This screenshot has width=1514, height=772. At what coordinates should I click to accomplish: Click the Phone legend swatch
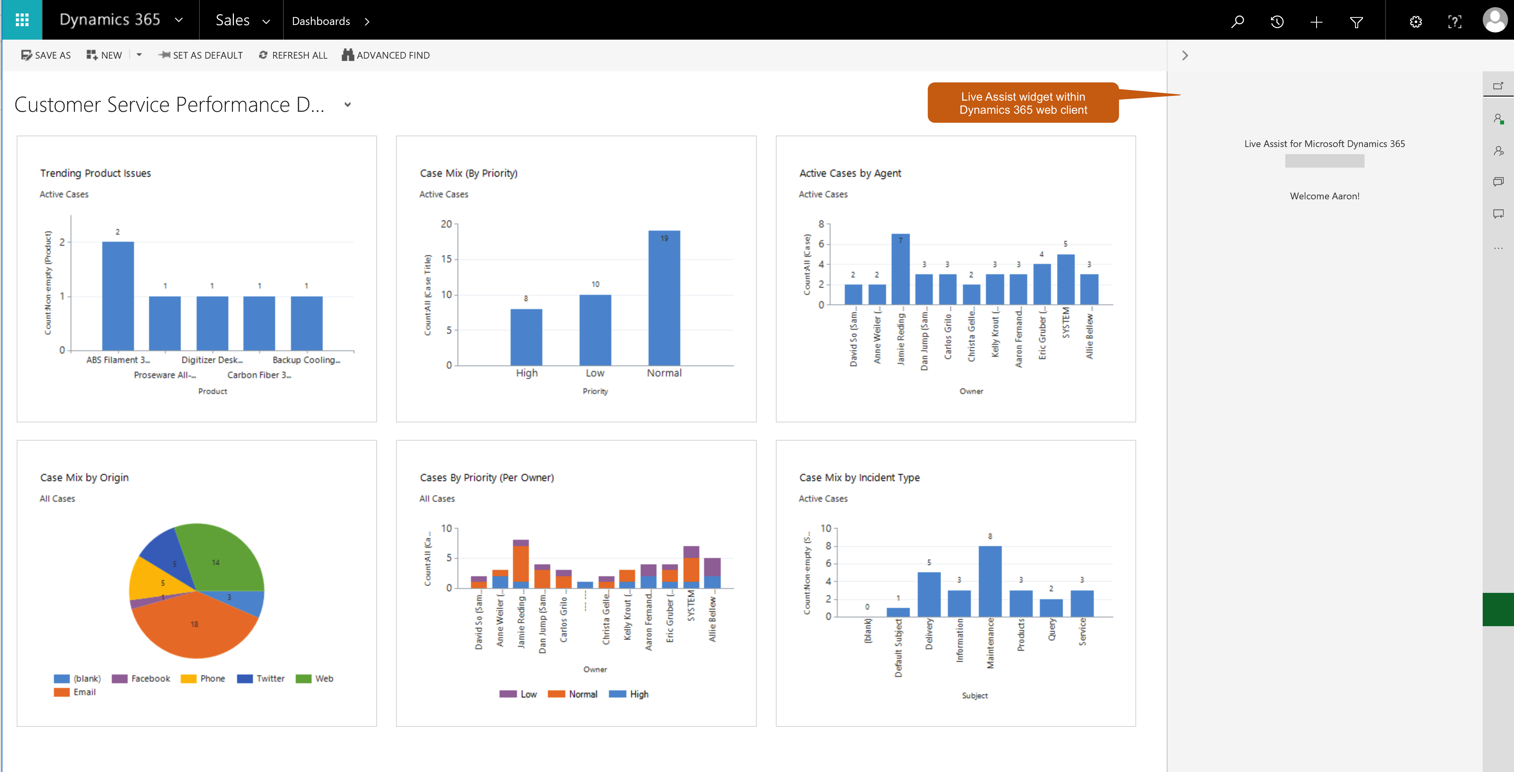click(x=189, y=678)
